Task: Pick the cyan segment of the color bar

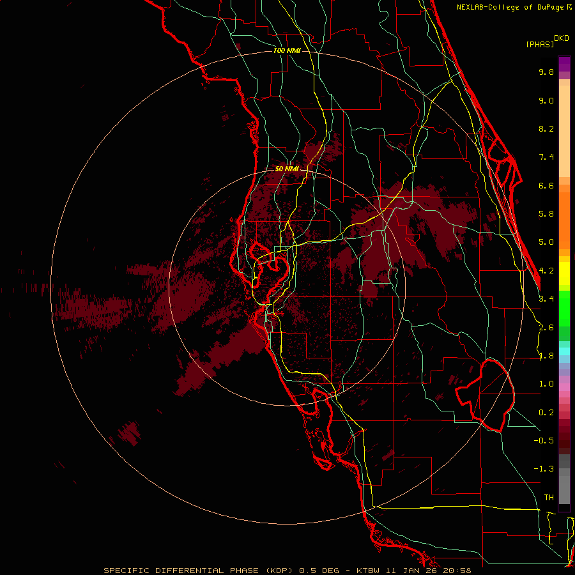Action: pos(564,351)
